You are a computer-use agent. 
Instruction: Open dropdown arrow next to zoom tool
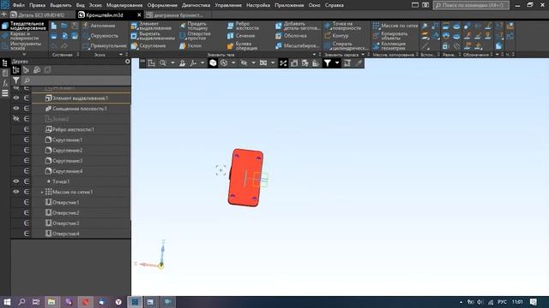click(172, 62)
